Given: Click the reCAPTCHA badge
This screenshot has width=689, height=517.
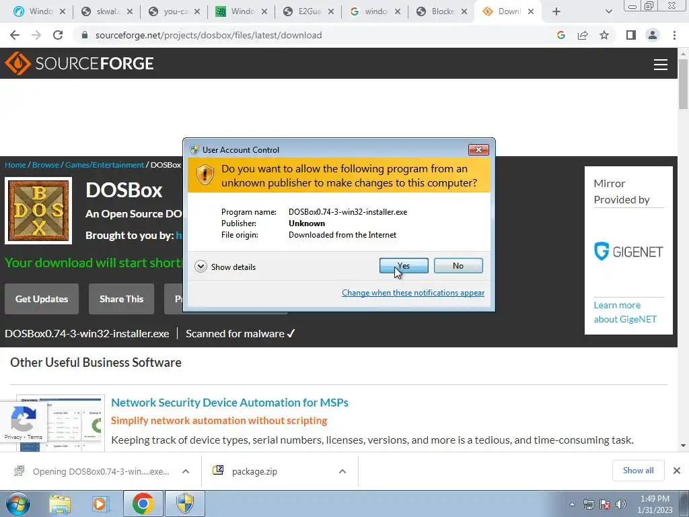Looking at the screenshot, I should tap(24, 423).
